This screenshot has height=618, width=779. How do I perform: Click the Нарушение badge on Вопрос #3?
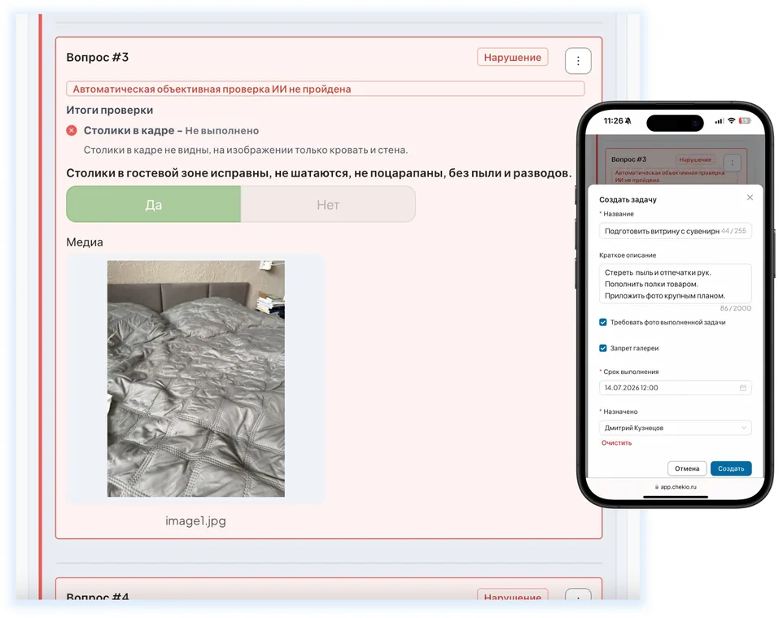(x=512, y=57)
